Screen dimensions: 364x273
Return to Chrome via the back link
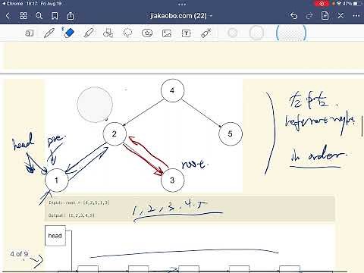point(12,4)
